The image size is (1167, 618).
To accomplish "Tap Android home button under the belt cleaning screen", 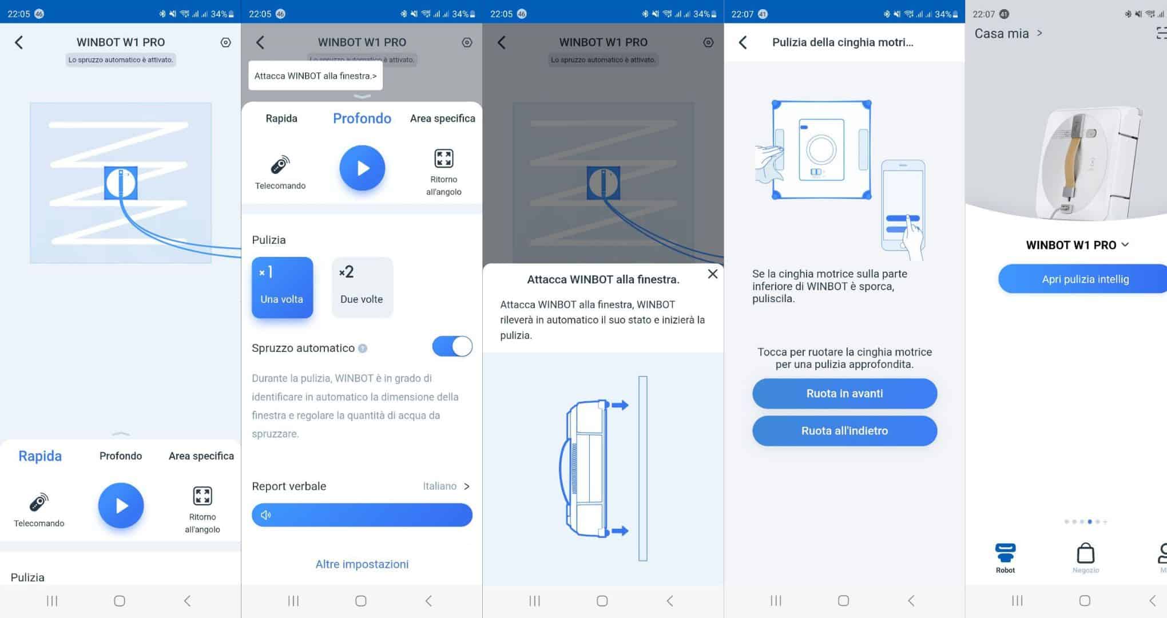I will 844,601.
